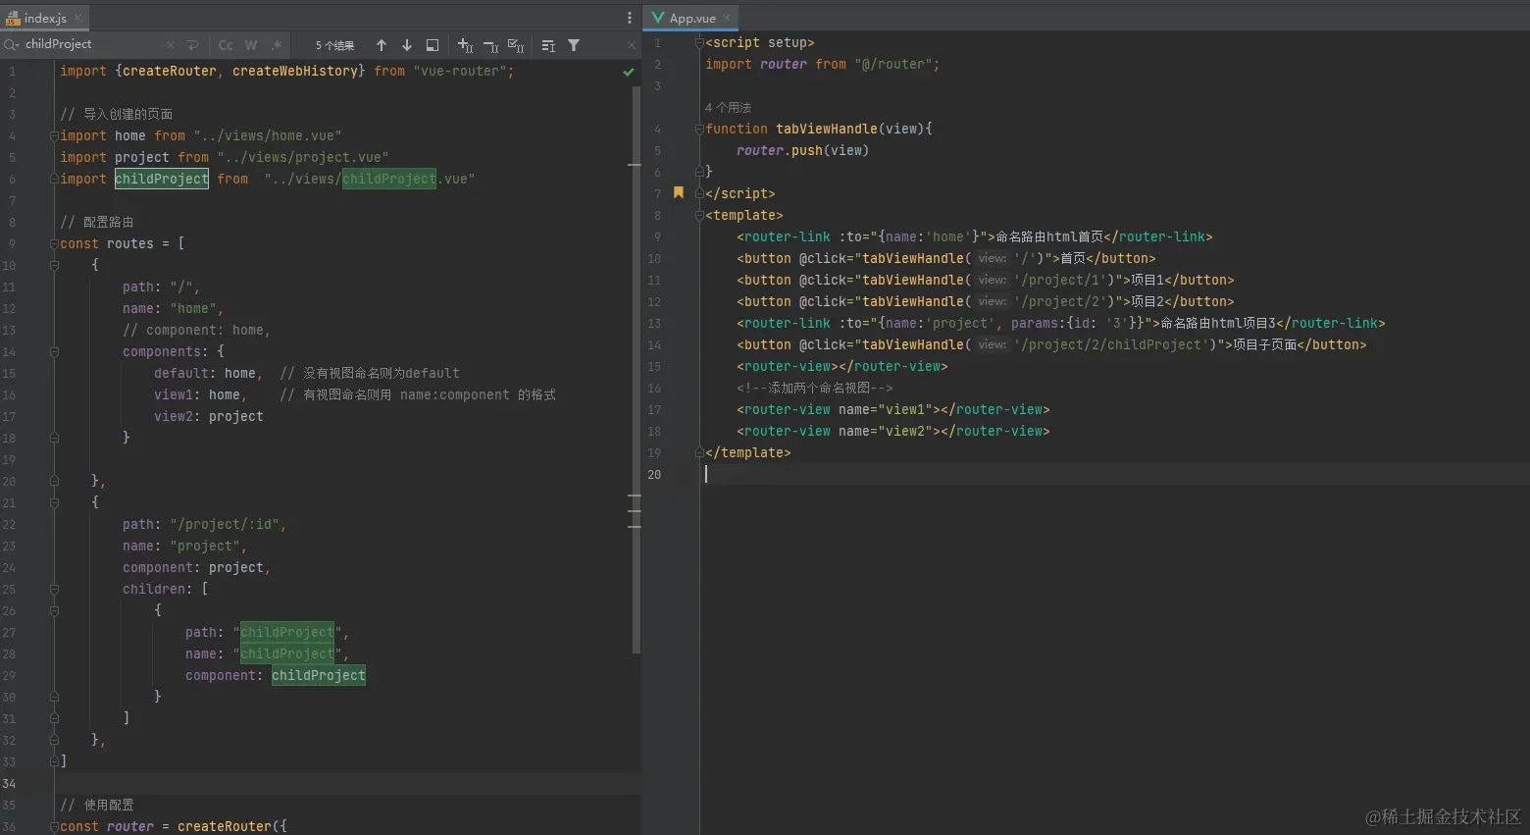This screenshot has height=835, width=1530.
Task: Go to next occurrence down arrow
Action: coord(407,45)
